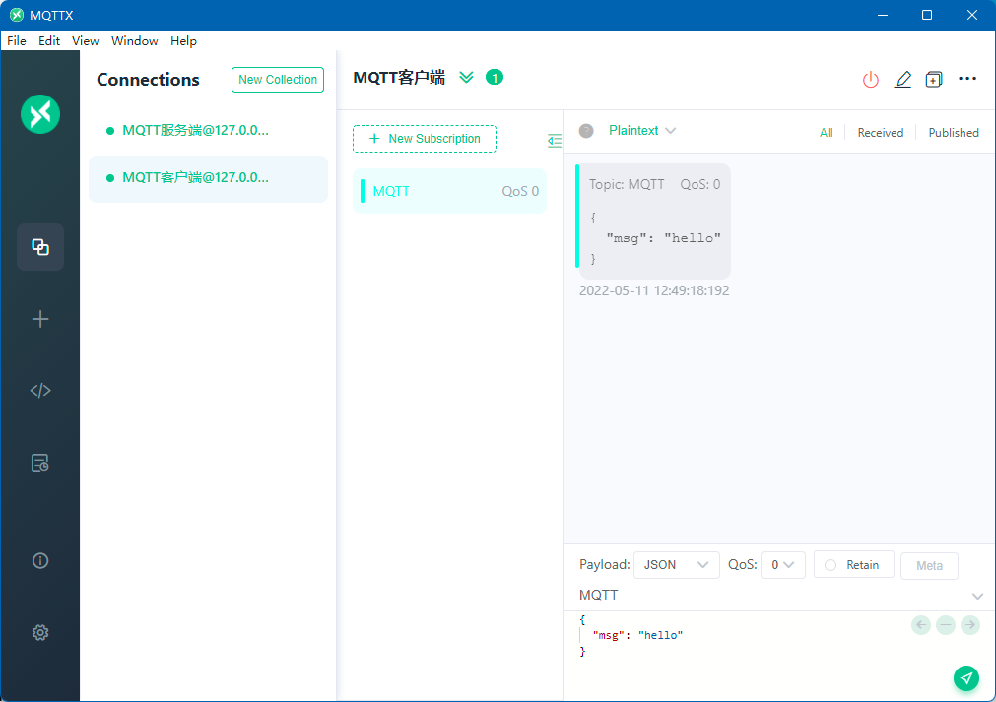Open the View menu

pyautogui.click(x=85, y=41)
